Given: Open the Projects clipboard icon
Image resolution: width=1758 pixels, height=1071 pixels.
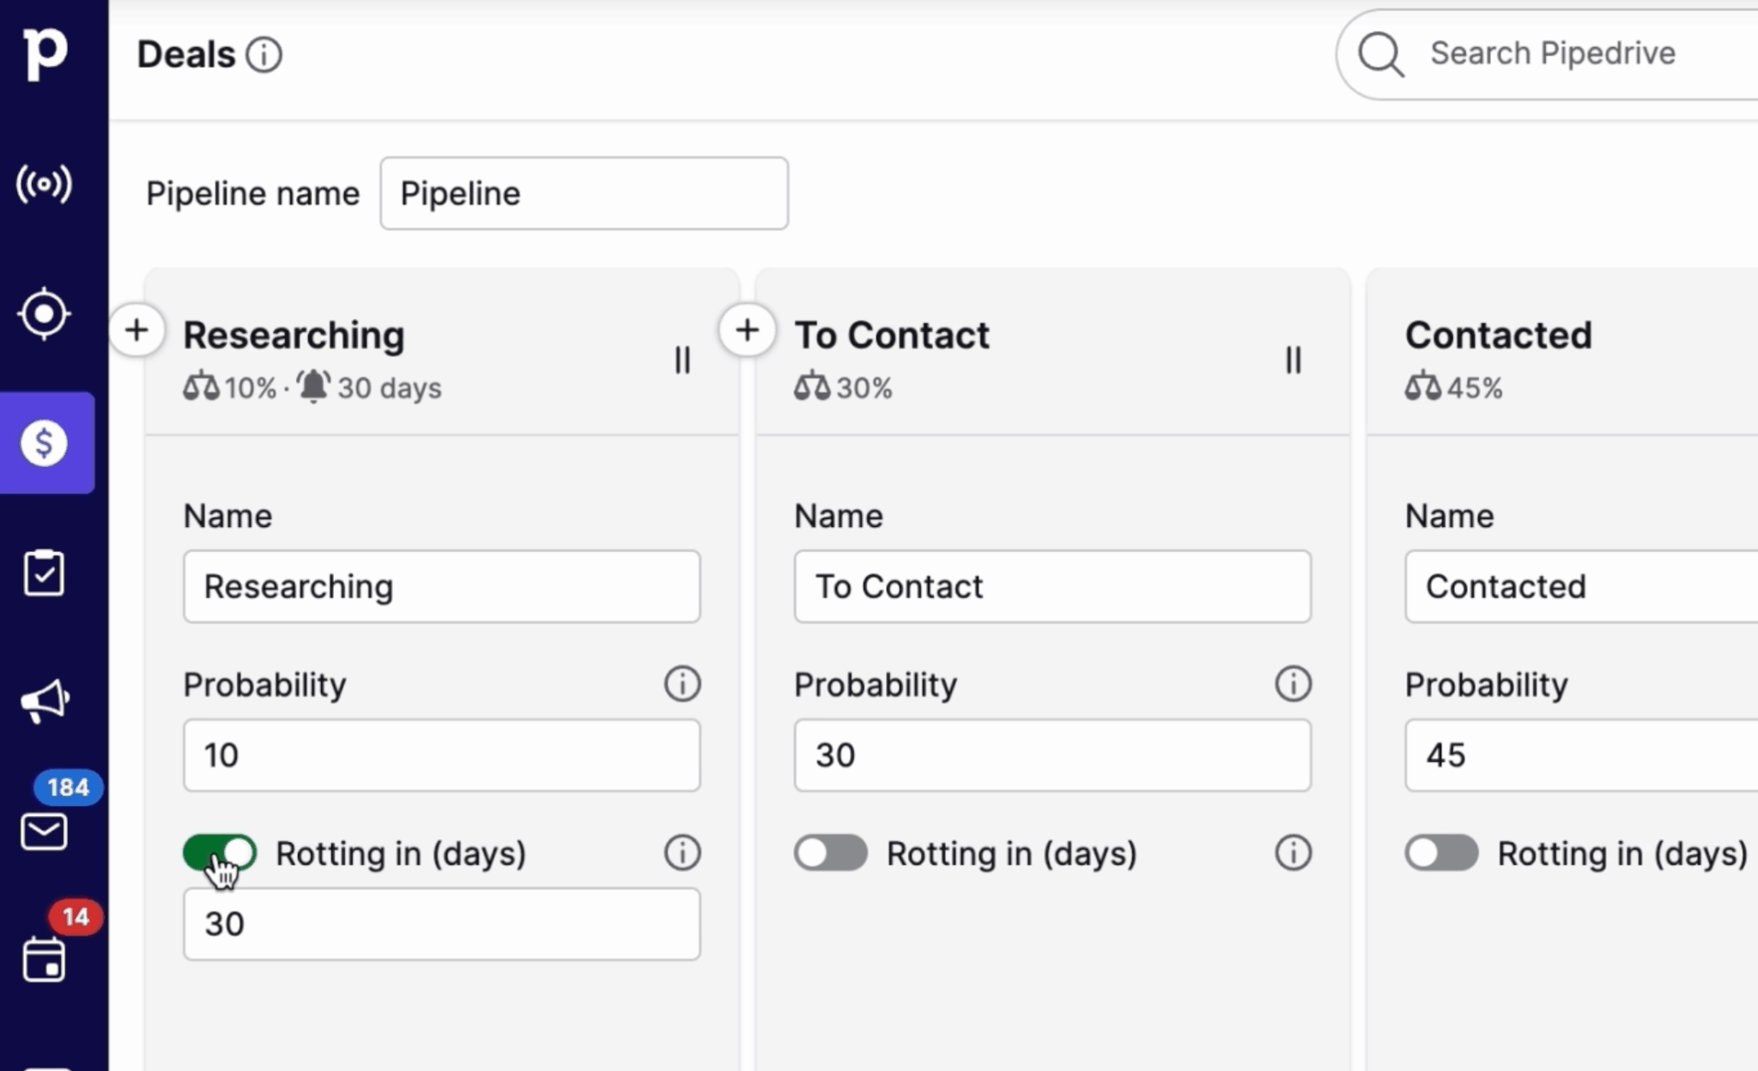Looking at the screenshot, I should tap(45, 573).
